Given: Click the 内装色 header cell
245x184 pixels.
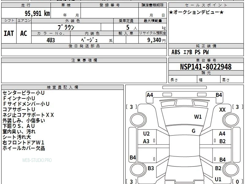Looking at the screenshot, I should pos(92,33).
